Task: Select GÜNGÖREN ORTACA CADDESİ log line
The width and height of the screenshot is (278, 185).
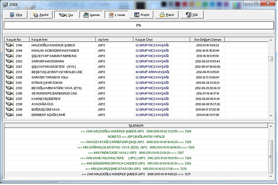Action: (136, 163)
